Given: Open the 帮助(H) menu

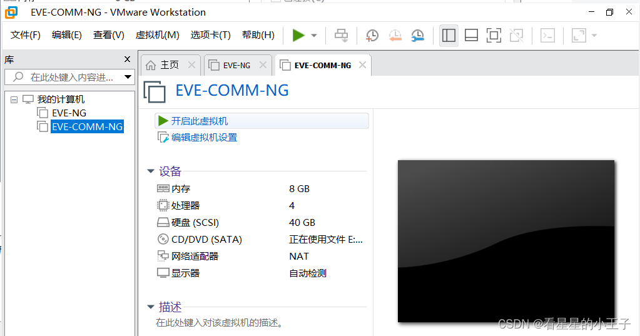Looking at the screenshot, I should tap(258, 35).
